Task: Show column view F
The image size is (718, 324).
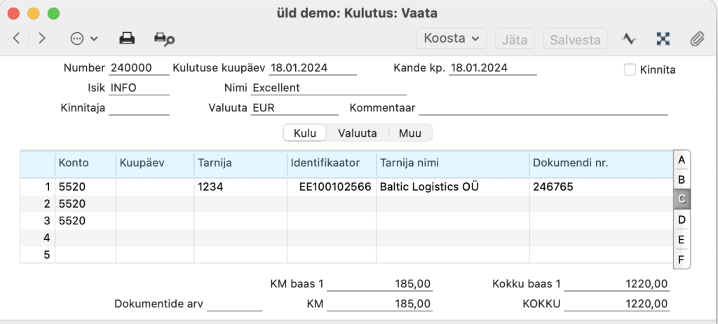Action: pos(682,260)
